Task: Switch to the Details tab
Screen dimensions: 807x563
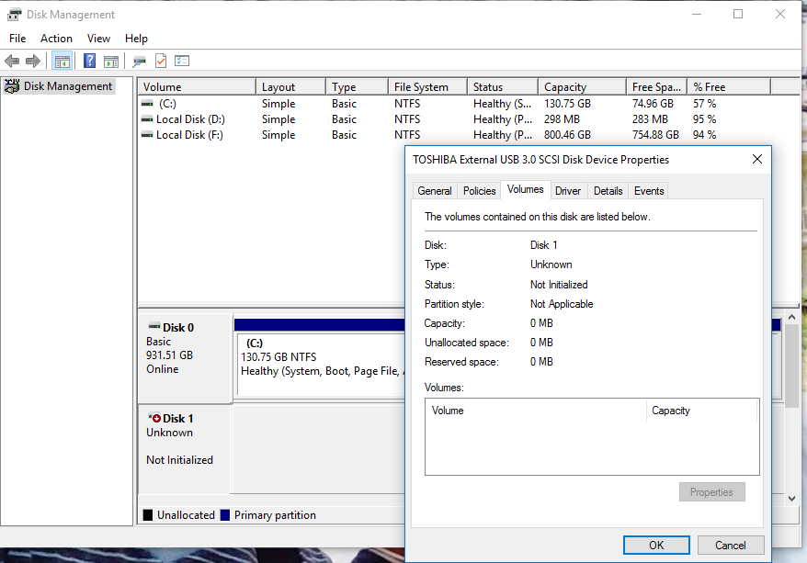Action: [x=608, y=191]
